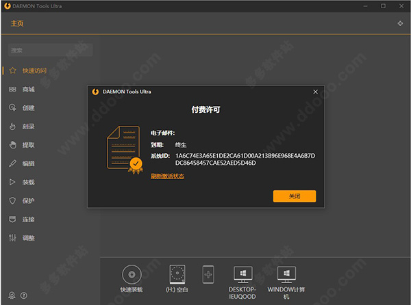Open the help question mark icon
This screenshot has width=411, height=305.
click(x=24, y=295)
